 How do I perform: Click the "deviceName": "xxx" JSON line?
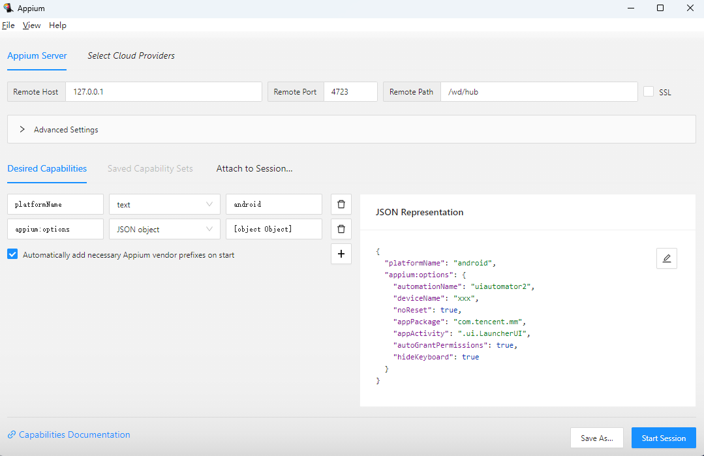coord(436,298)
